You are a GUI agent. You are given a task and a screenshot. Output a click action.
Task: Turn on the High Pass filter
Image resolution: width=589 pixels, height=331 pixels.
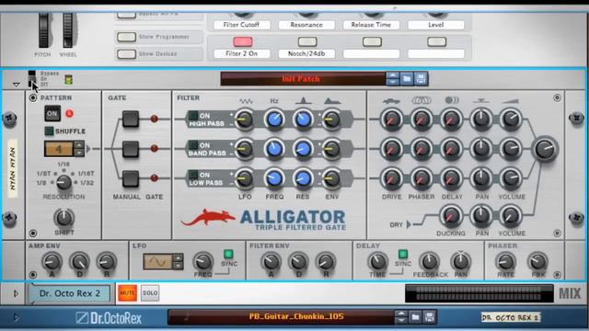(x=193, y=115)
